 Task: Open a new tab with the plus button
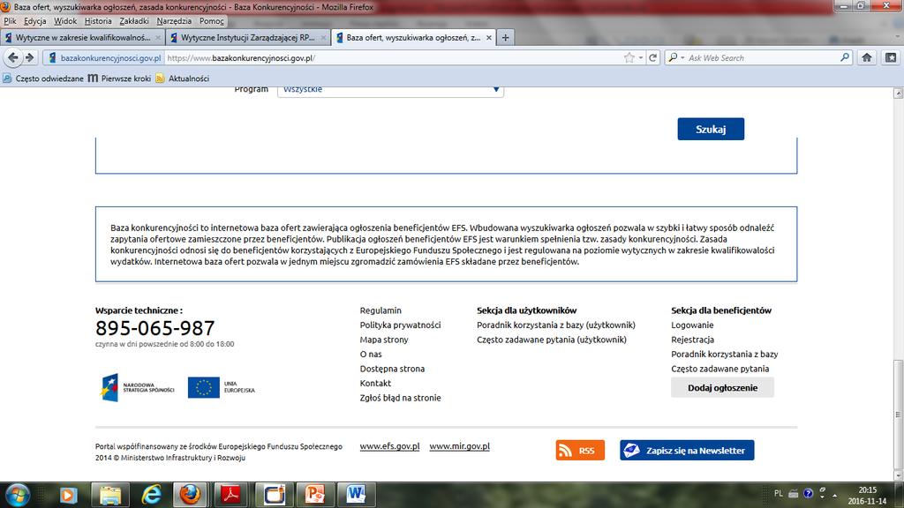pos(506,37)
